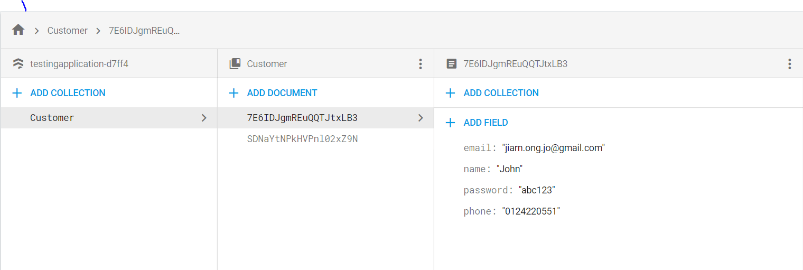The height and width of the screenshot is (270, 803).
Task: Click first breadcrumb chevron after home
Action: point(36,31)
